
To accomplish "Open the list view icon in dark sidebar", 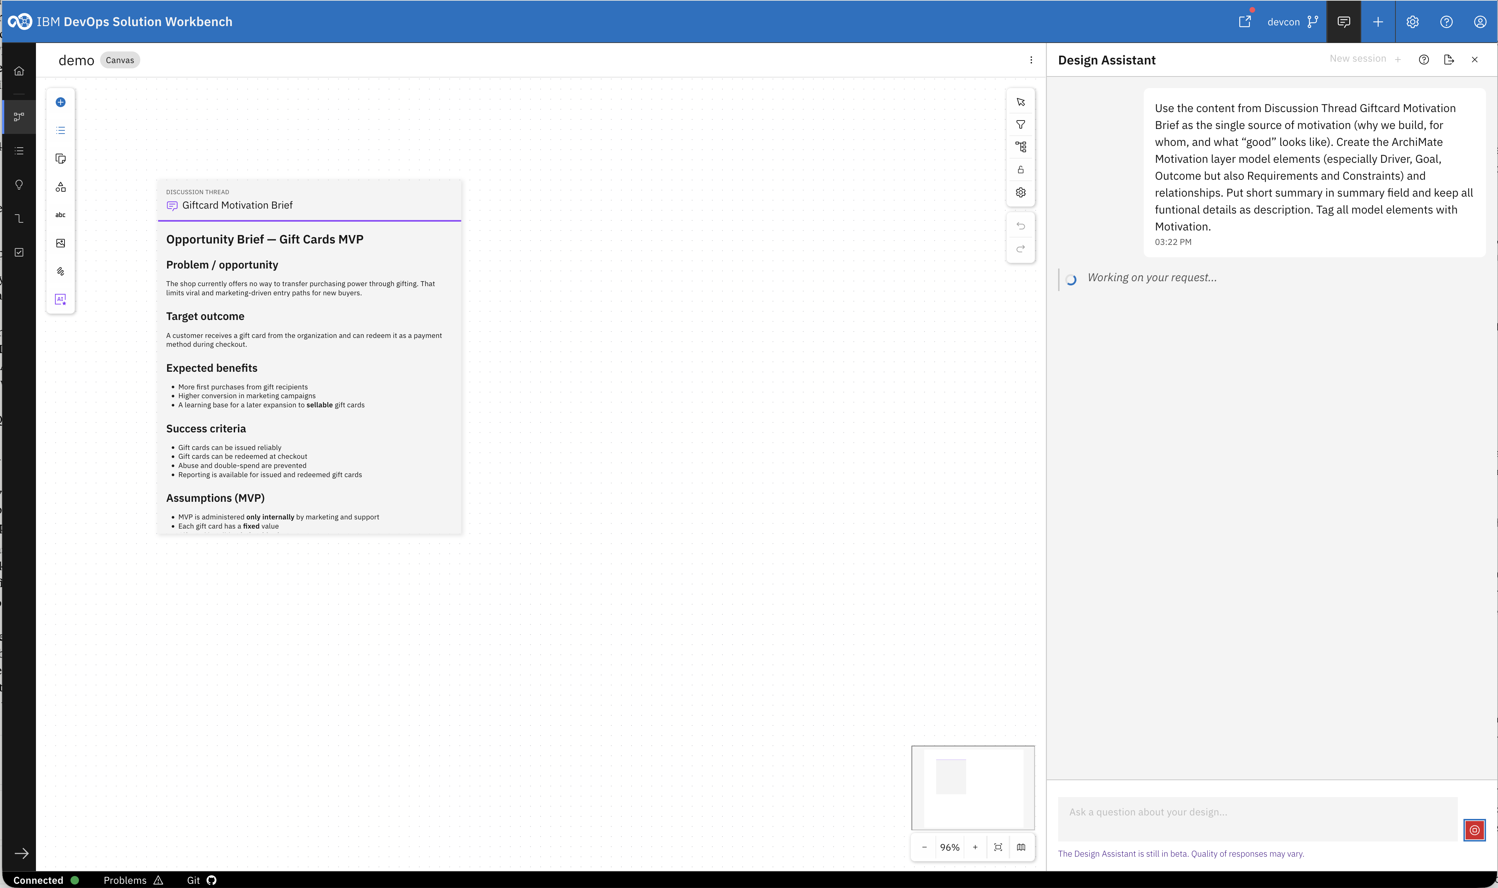I will [19, 151].
